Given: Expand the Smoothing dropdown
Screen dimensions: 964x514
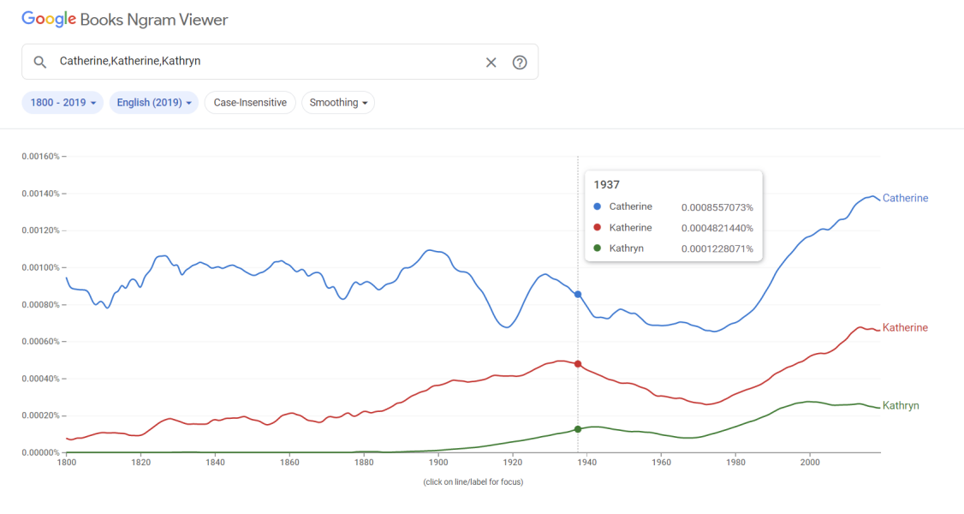Looking at the screenshot, I should click(x=338, y=103).
